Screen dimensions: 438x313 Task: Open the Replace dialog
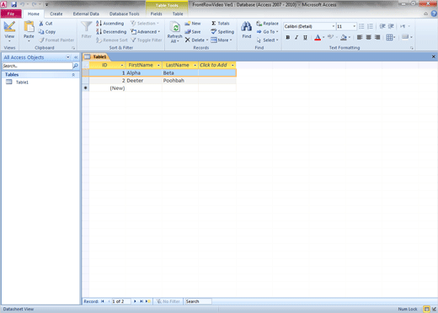[x=267, y=24]
